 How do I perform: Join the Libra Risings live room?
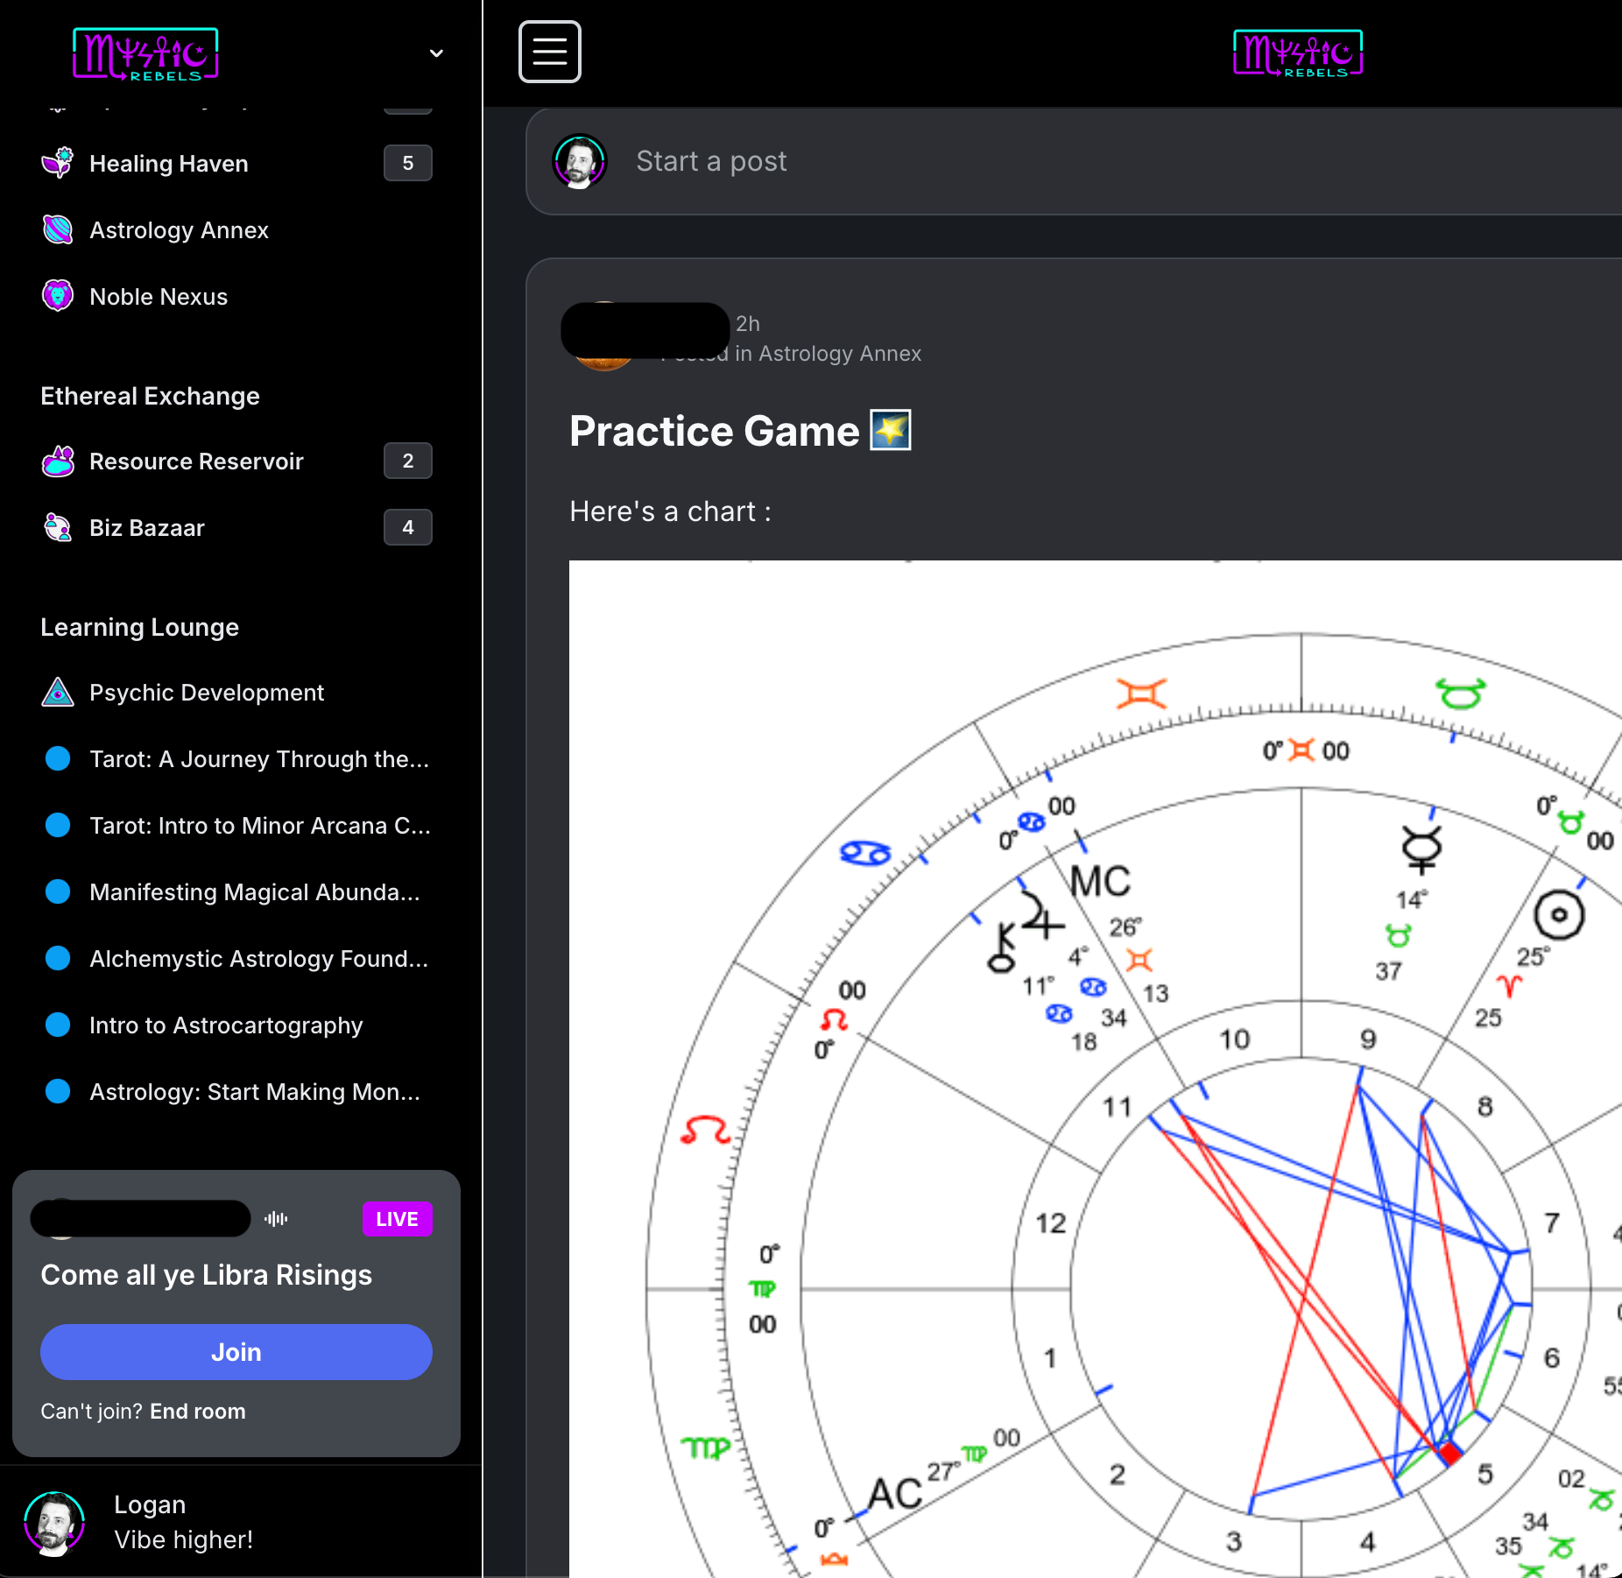click(x=236, y=1352)
